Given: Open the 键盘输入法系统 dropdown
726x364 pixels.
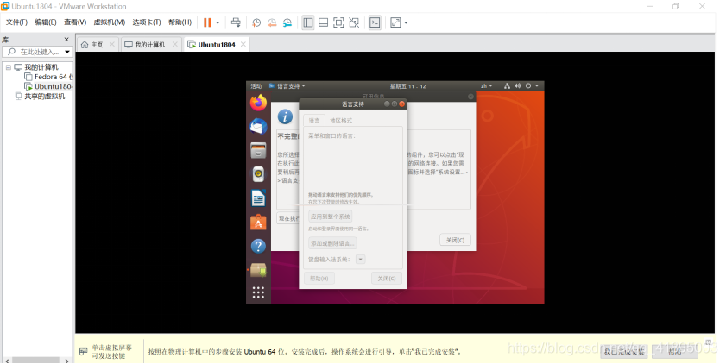Looking at the screenshot, I should coord(360,260).
